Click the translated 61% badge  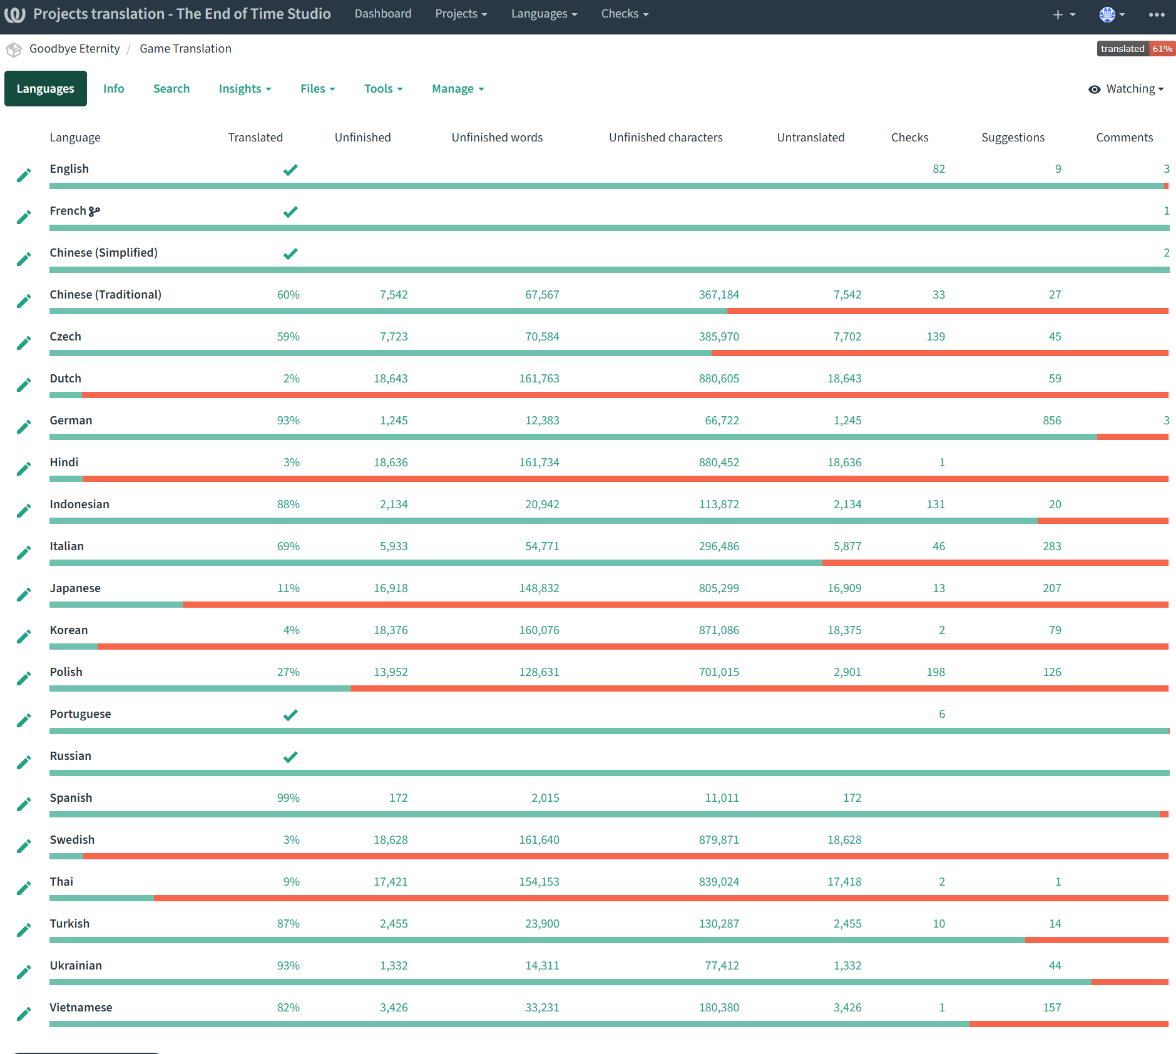pos(1136,49)
